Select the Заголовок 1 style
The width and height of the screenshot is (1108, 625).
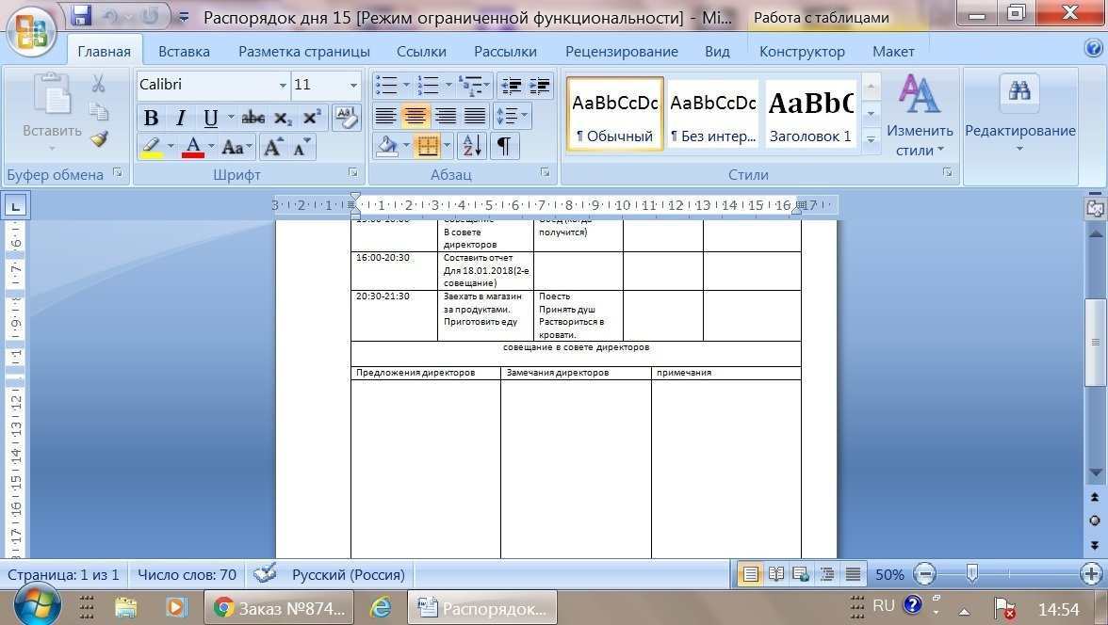click(x=809, y=114)
